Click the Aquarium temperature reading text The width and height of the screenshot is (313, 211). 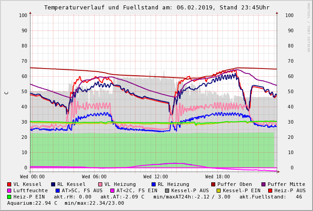(x=32, y=203)
